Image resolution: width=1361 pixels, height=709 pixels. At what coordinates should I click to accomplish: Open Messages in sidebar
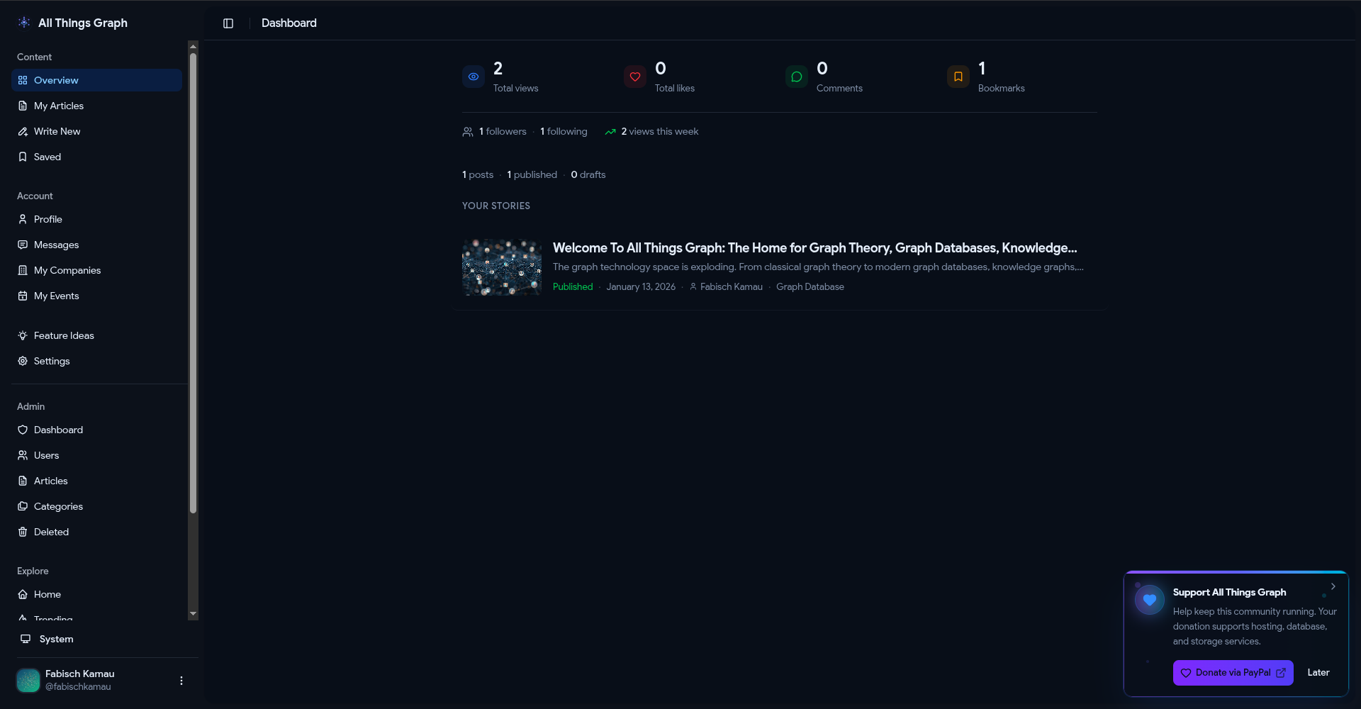click(x=97, y=245)
